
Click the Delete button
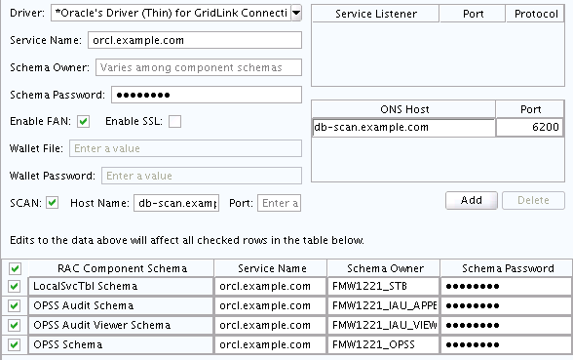(533, 200)
